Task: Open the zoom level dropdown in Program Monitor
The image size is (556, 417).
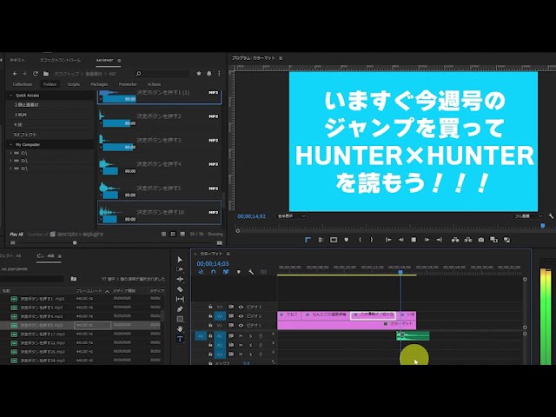Action: point(291,216)
